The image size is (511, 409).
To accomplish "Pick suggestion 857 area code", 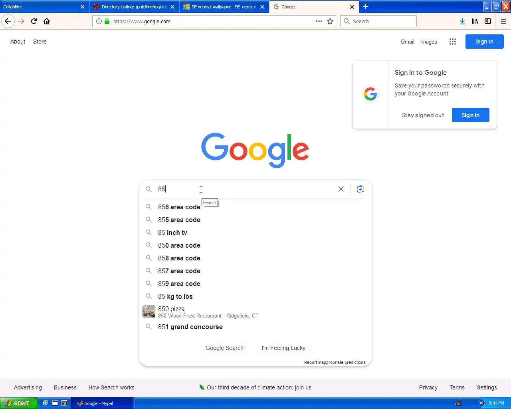I will 255,271.
